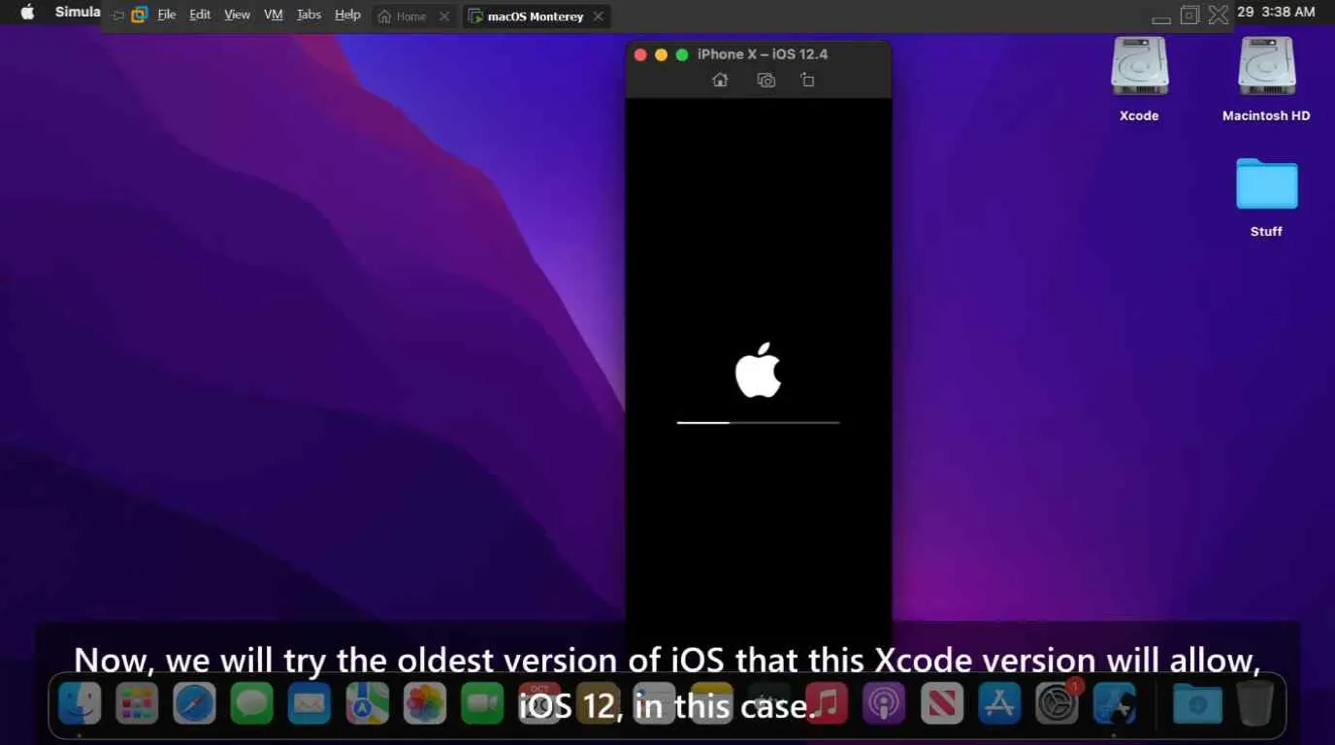
Task: Take a Simulator screenshot with the camera icon
Action: (766, 81)
